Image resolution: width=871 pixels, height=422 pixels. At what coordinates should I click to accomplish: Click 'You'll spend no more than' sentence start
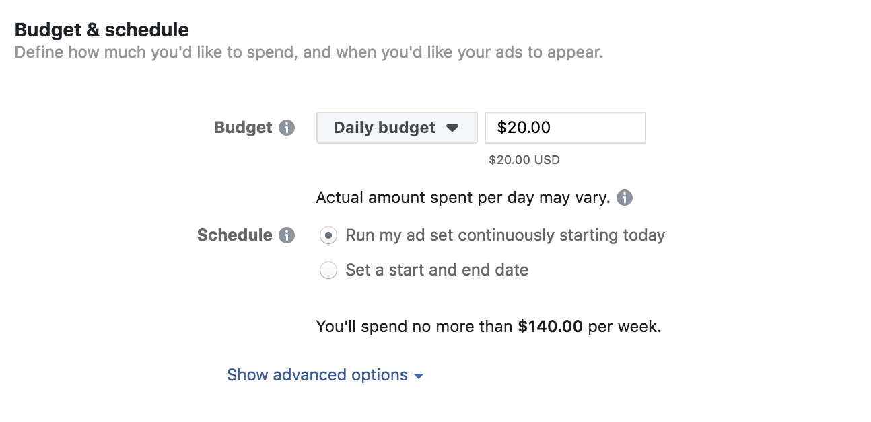pyautogui.click(x=415, y=327)
